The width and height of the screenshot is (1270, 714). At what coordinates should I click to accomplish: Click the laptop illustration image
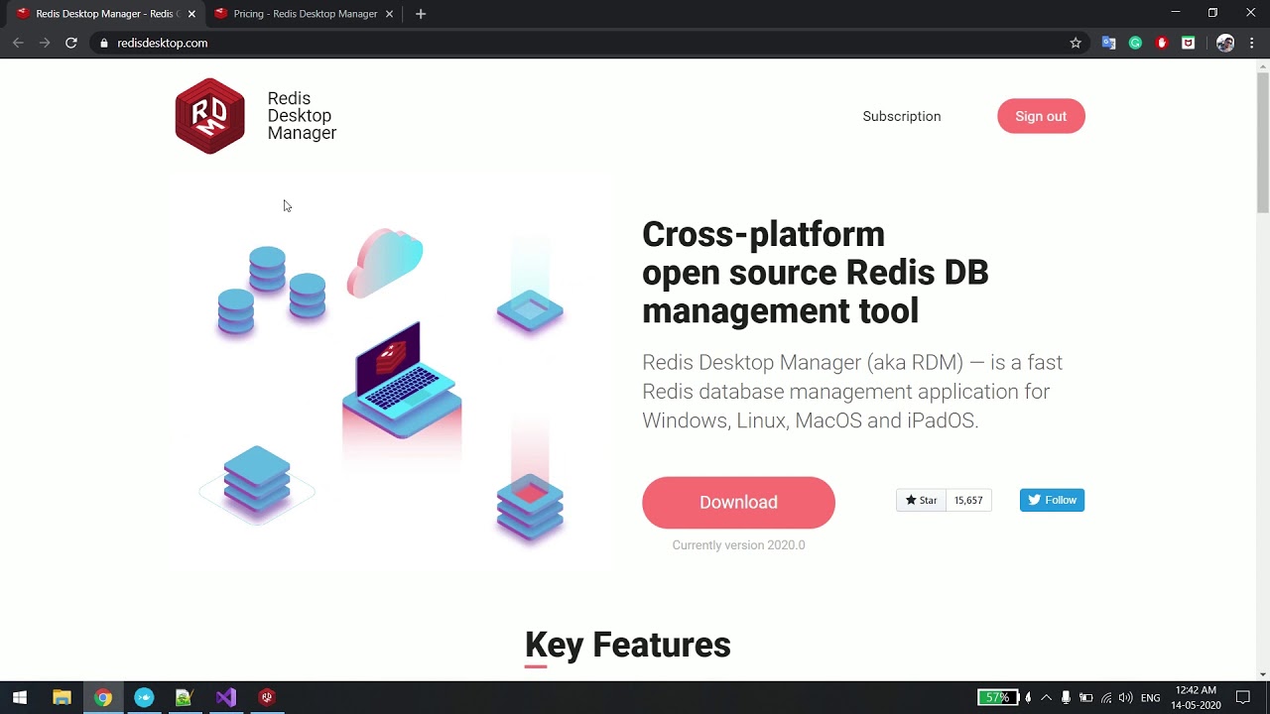pos(402,380)
